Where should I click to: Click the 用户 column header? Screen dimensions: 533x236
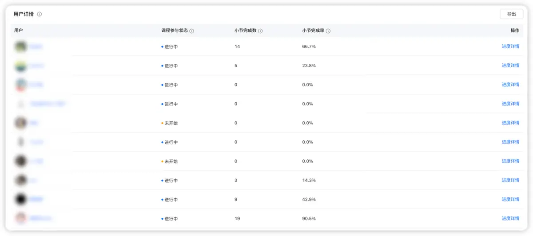click(x=18, y=31)
